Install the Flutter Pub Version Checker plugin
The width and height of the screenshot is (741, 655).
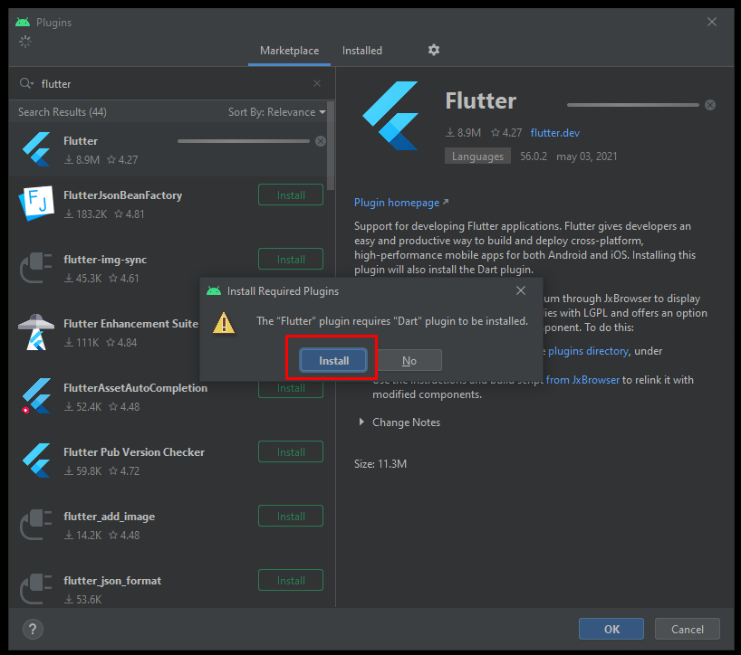291,451
